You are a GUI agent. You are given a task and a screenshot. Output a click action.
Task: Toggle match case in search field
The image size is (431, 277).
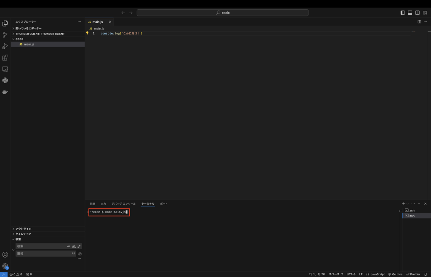pyautogui.click(x=69, y=246)
